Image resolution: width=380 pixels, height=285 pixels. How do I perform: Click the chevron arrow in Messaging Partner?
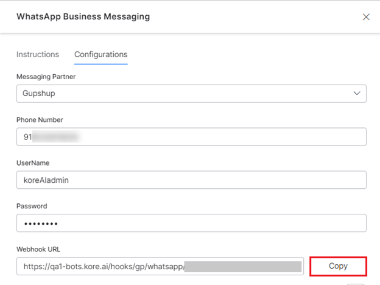pyautogui.click(x=357, y=94)
